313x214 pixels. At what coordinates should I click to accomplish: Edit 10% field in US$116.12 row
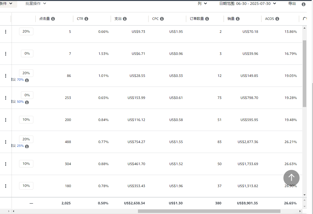26,120
